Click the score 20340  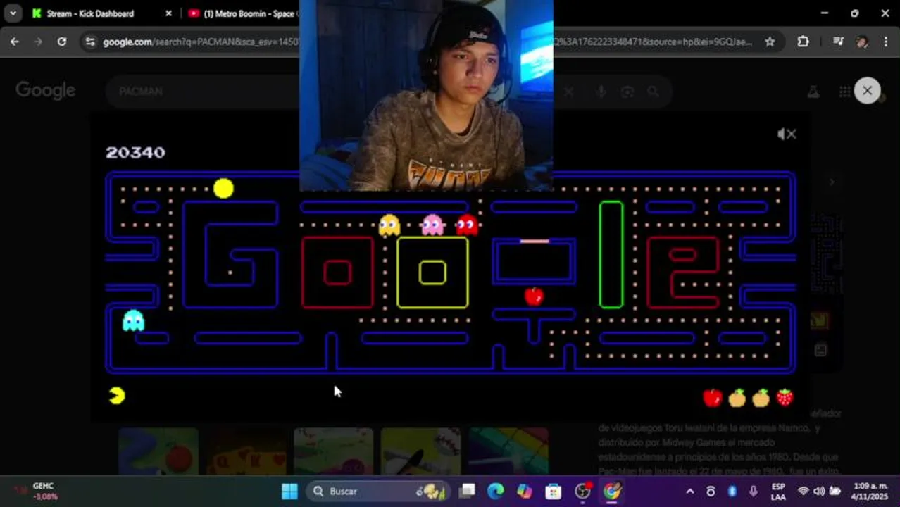point(135,153)
